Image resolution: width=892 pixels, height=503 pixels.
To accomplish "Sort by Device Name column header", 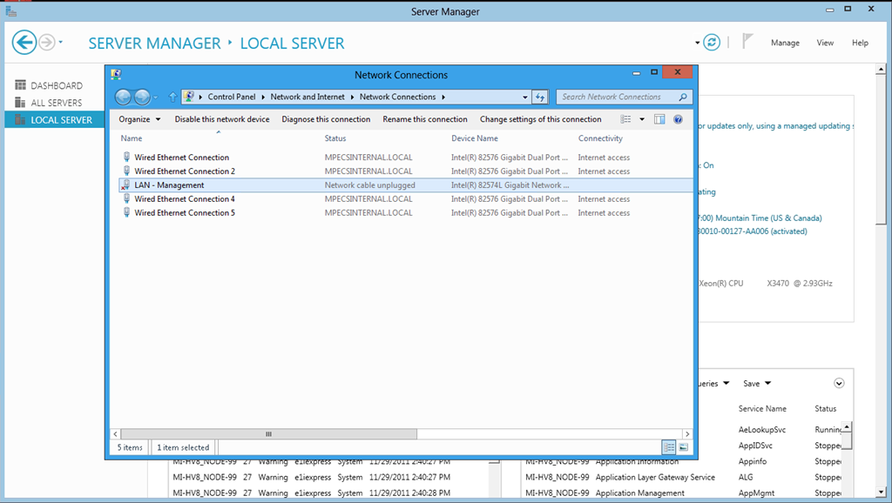I will [x=475, y=138].
